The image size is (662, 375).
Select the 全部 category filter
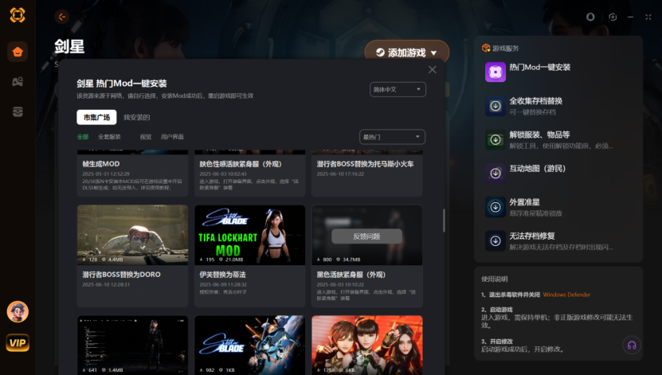pyautogui.click(x=83, y=137)
